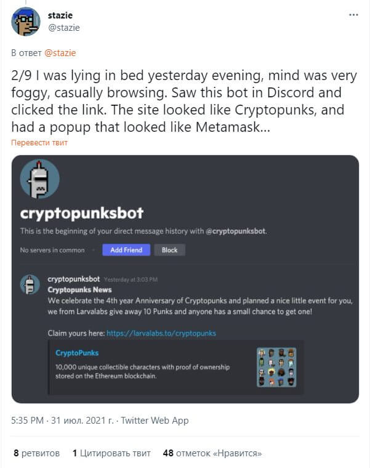Click the Add Friend button
Image resolution: width=370 pixels, height=468 pixels.
coord(126,250)
